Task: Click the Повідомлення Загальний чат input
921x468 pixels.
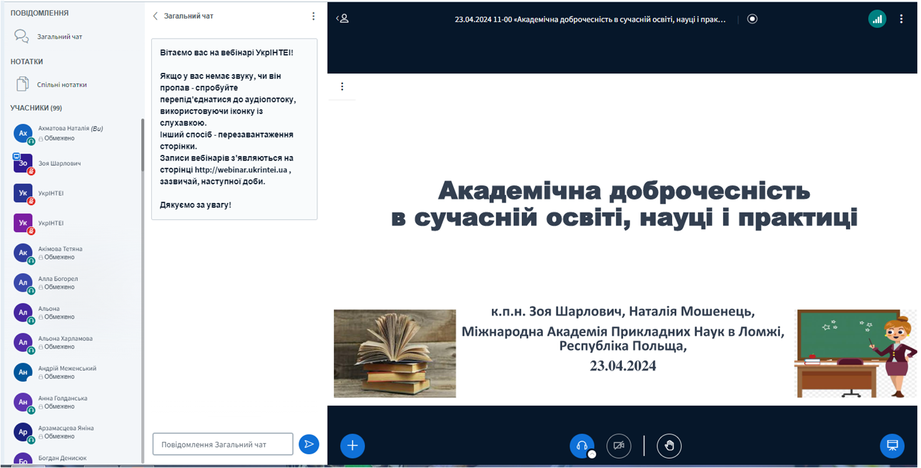Action: point(223,444)
